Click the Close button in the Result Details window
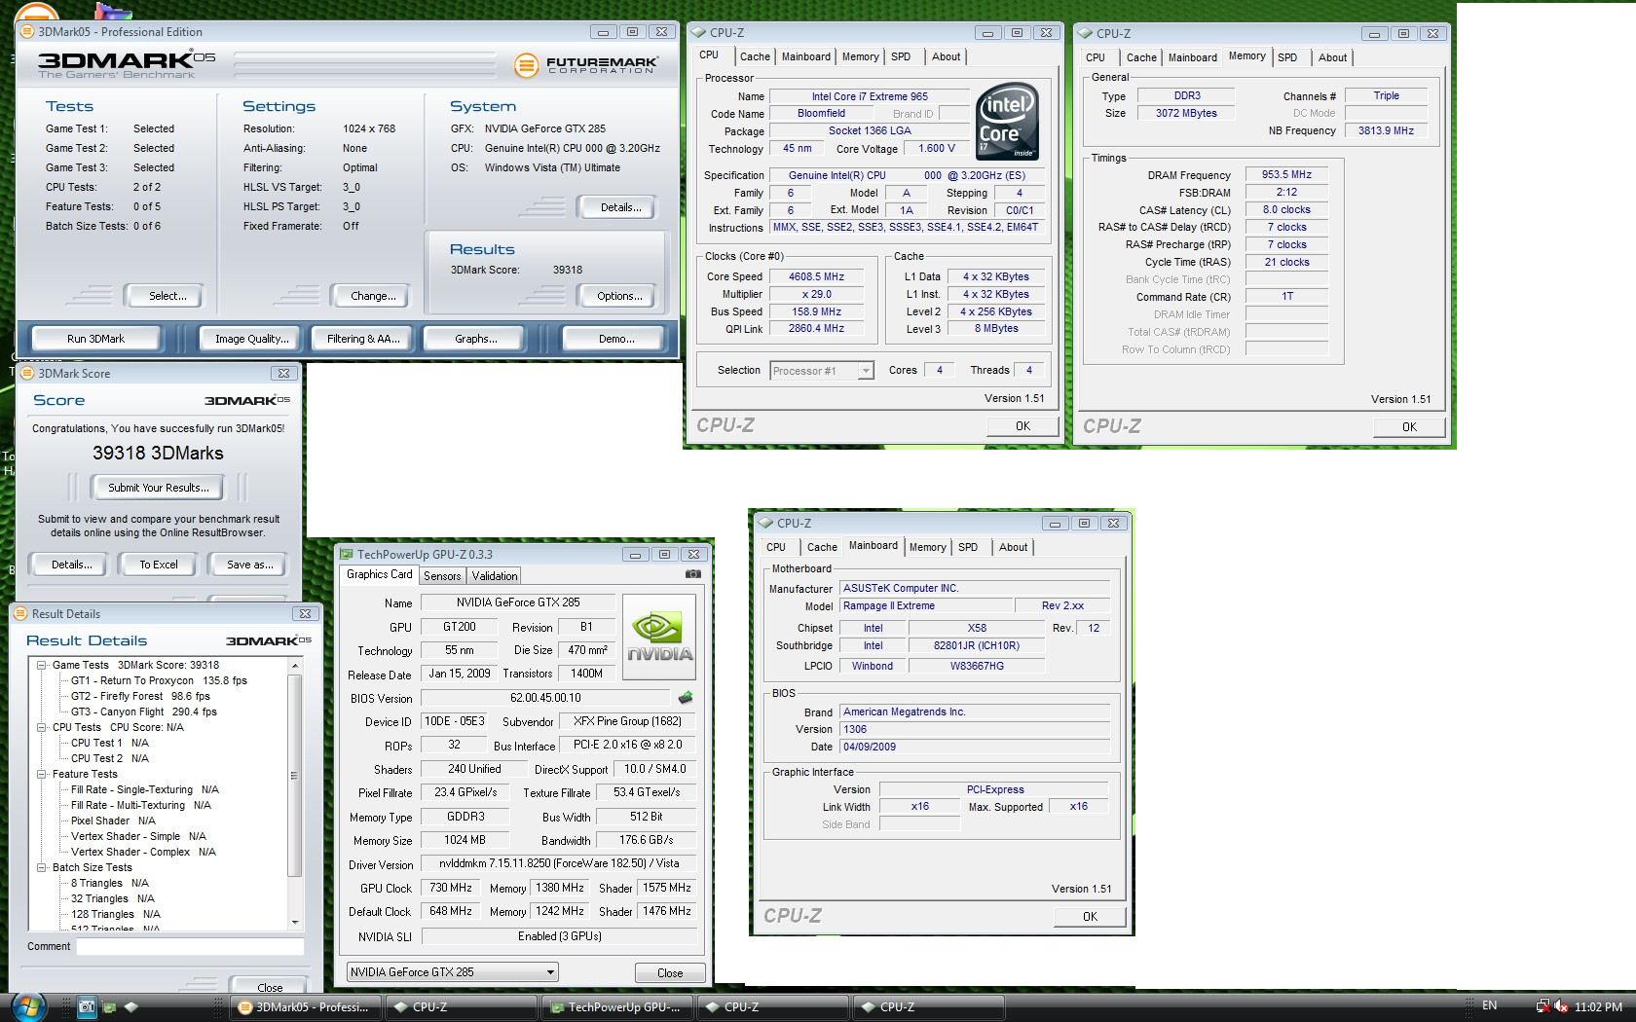This screenshot has height=1022, width=1636. pos(270,986)
